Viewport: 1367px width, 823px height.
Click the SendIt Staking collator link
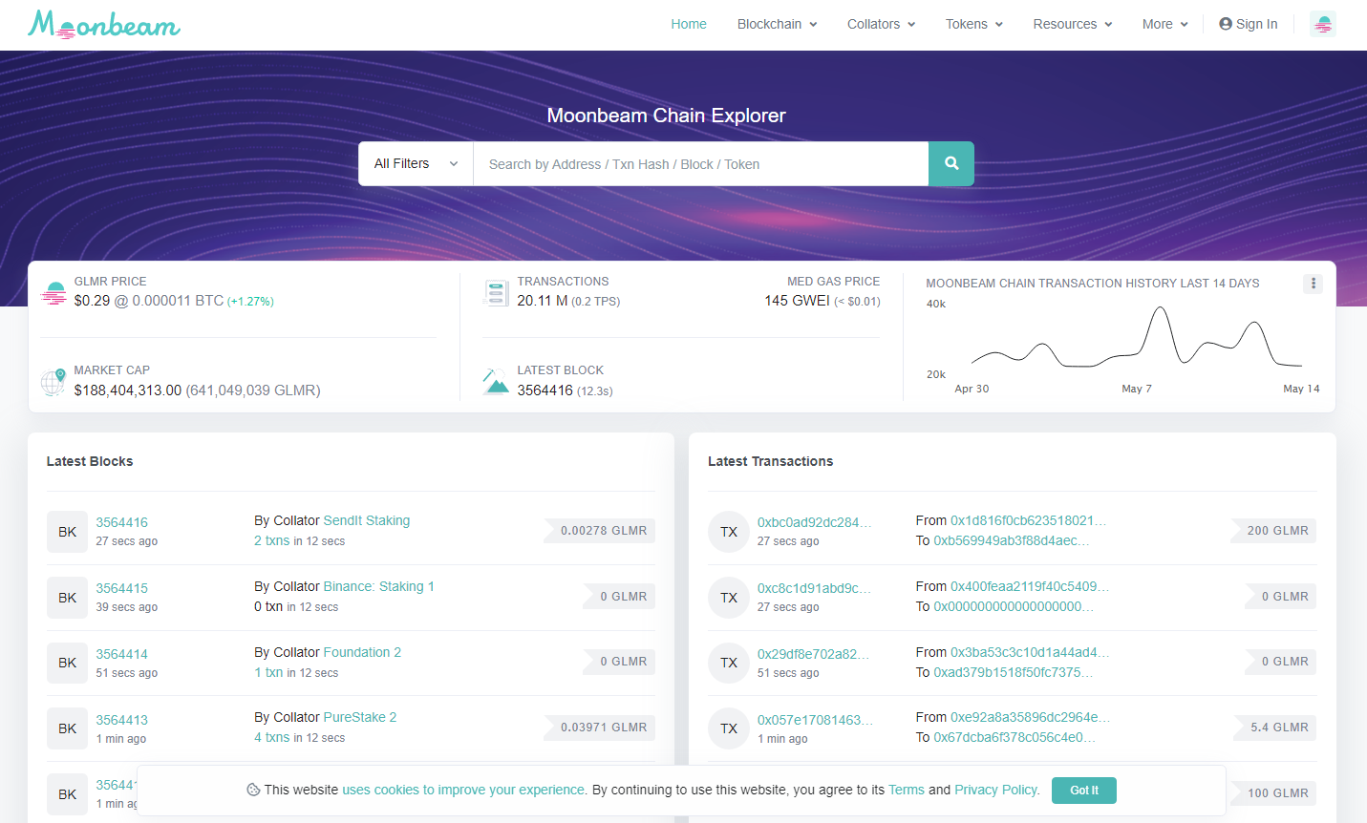(367, 520)
